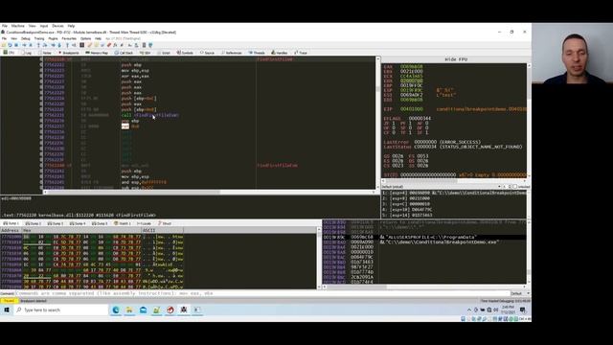Viewport: 613px width, 345px height.
Task: Open the x32dbg Plugins menu
Action: (53, 38)
